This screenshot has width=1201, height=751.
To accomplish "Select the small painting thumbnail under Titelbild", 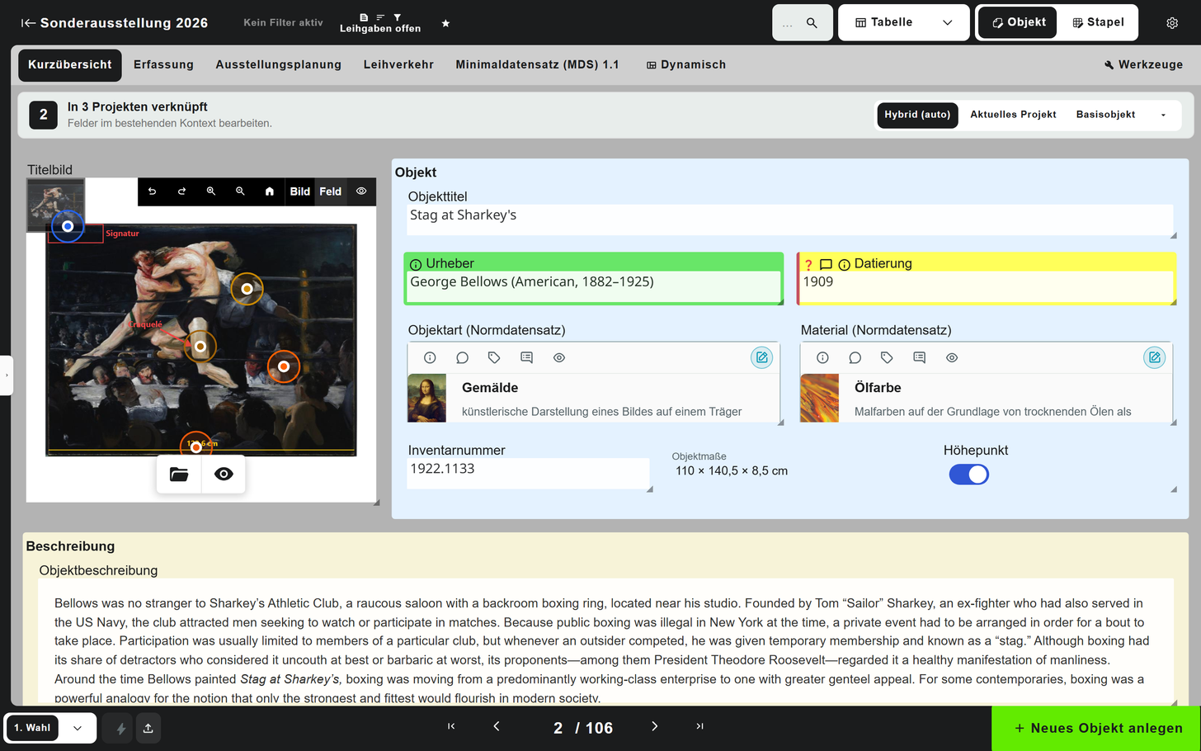I will click(56, 205).
